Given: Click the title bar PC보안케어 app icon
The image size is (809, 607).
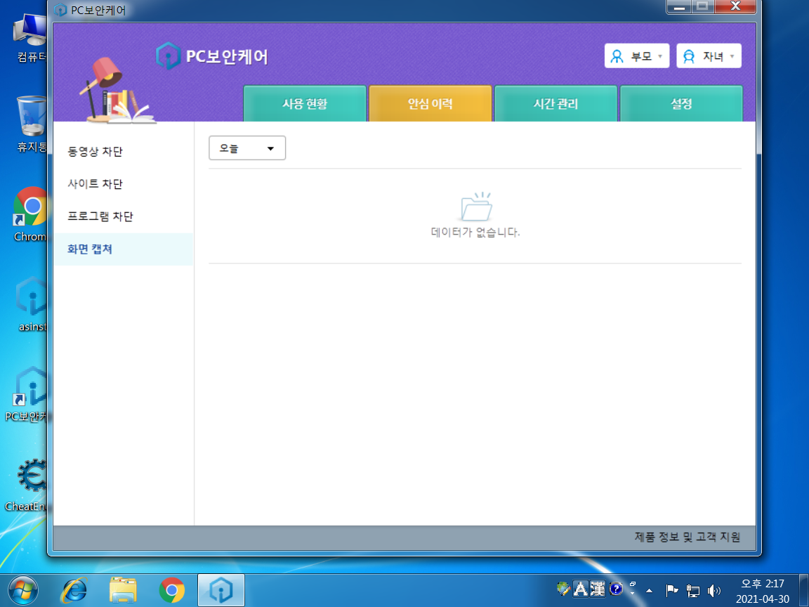Looking at the screenshot, I should (x=60, y=10).
